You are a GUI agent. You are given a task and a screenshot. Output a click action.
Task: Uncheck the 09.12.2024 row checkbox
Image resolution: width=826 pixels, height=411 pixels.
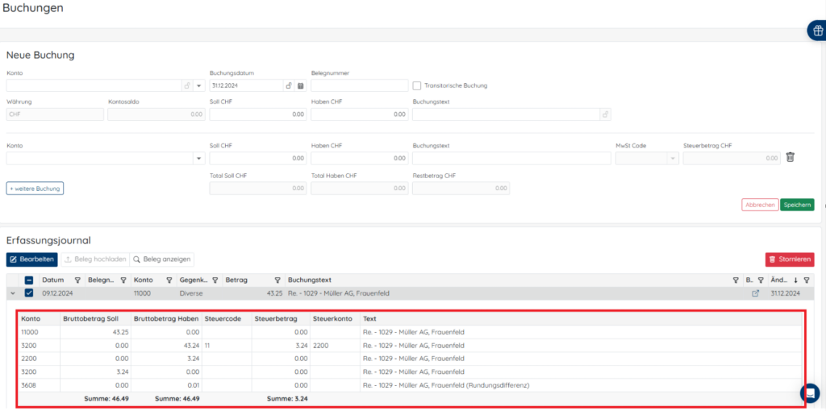click(29, 293)
